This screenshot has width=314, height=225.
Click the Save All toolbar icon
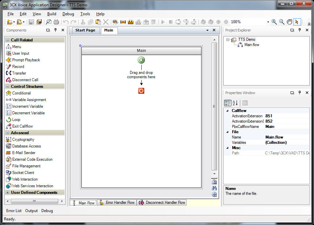tap(39, 22)
